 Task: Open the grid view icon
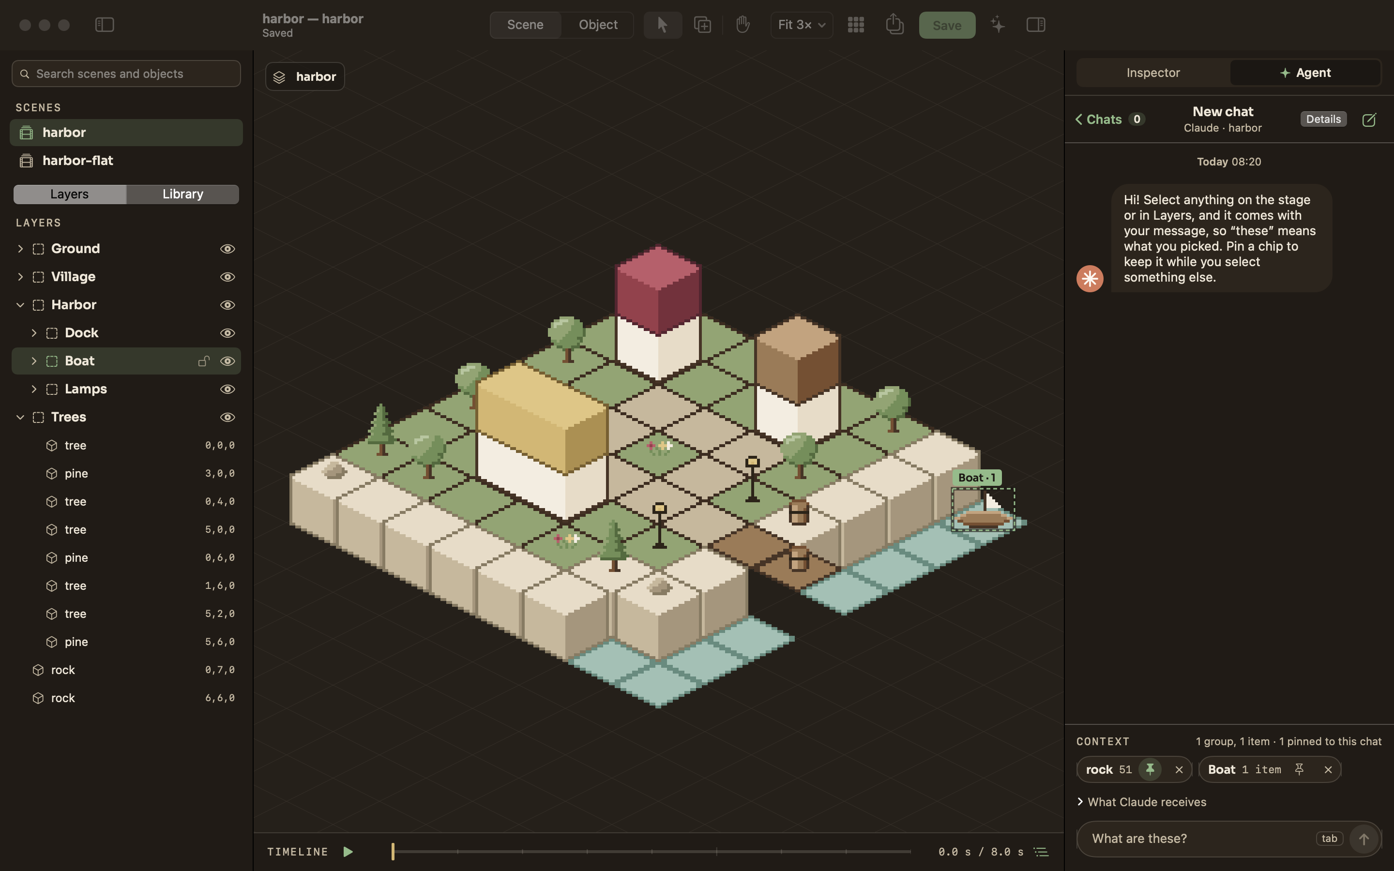[855, 25]
